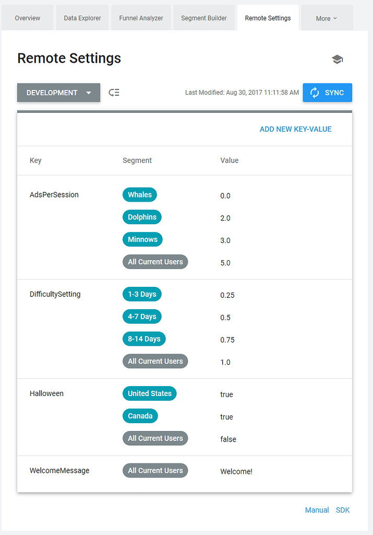Select the Whales segment chip
This screenshot has width=373, height=535.
(139, 194)
